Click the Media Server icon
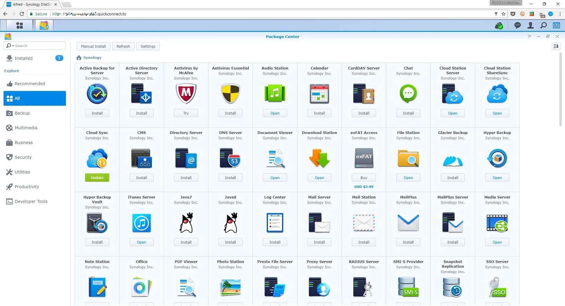 point(497,223)
